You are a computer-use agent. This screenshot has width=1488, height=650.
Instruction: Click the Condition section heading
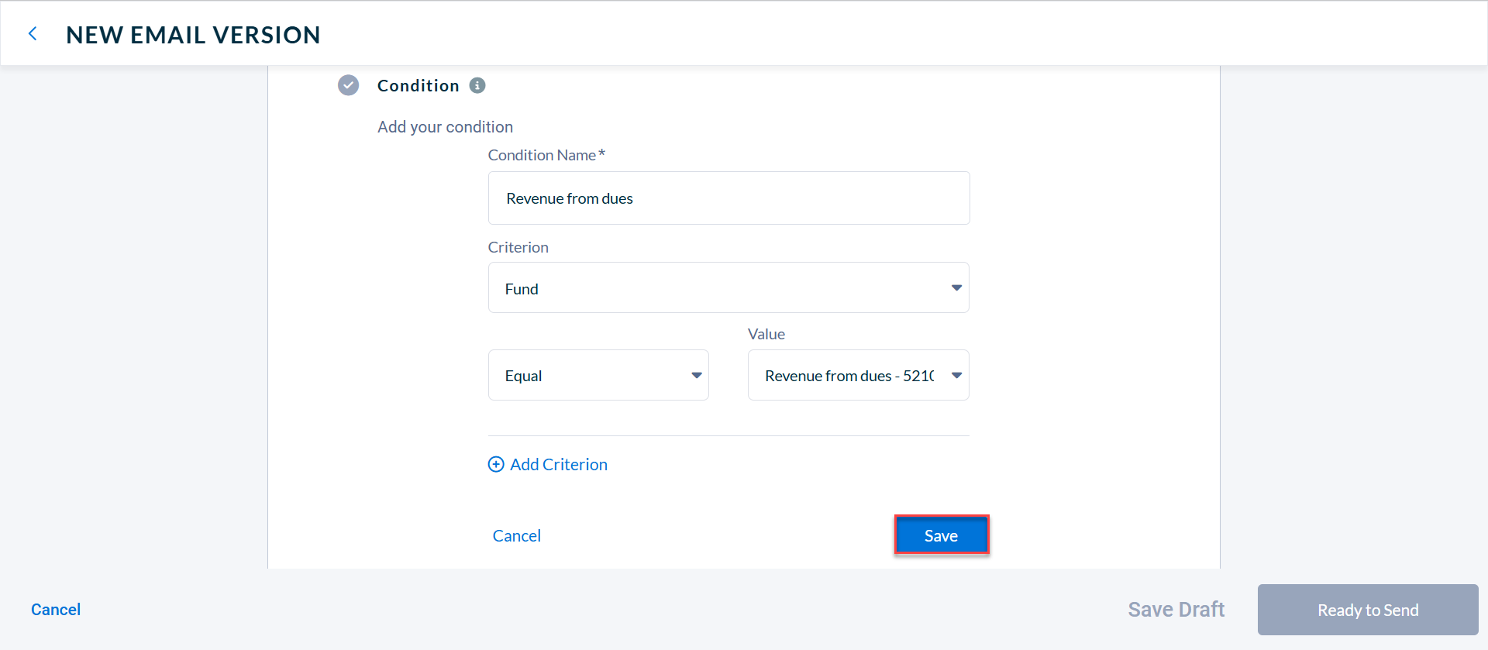(418, 85)
